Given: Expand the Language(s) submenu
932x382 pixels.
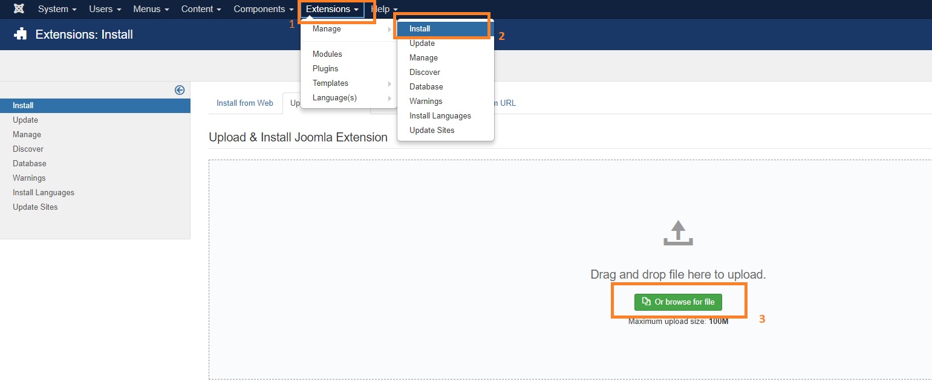Looking at the screenshot, I should (x=333, y=97).
